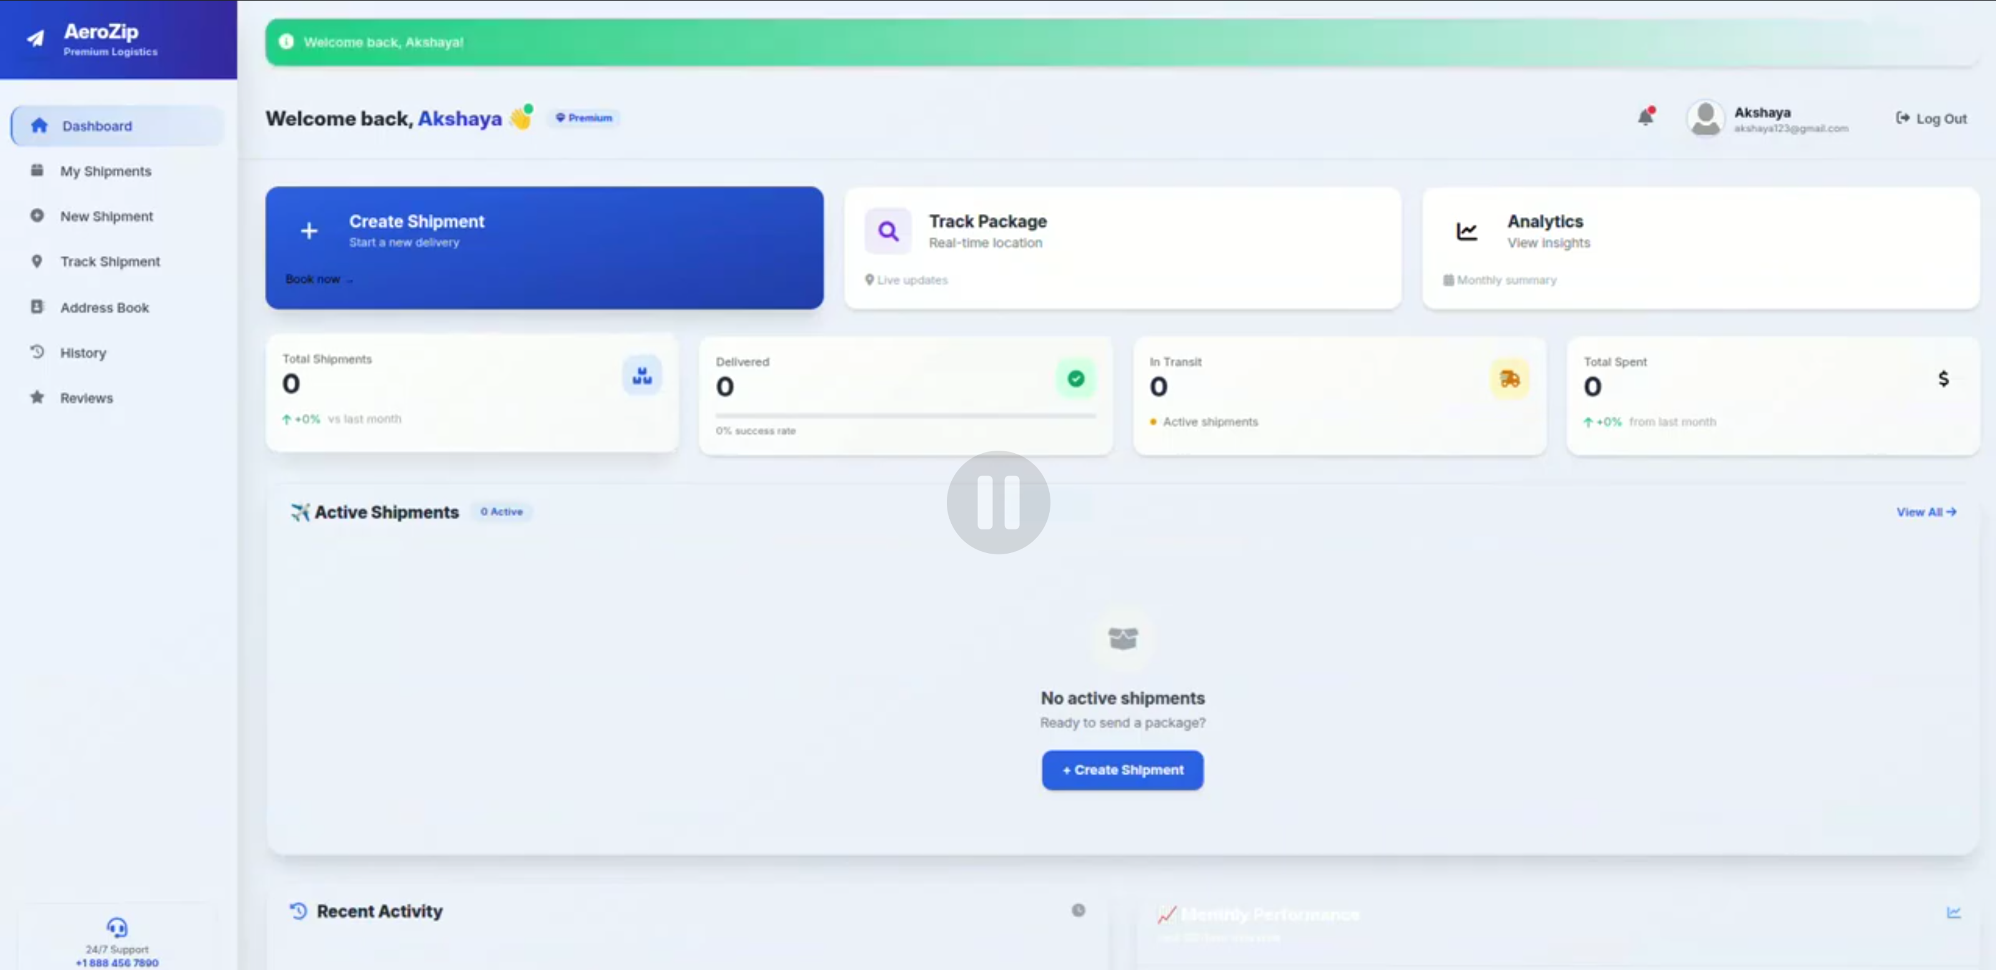Click the empty package box icon

(1123, 639)
